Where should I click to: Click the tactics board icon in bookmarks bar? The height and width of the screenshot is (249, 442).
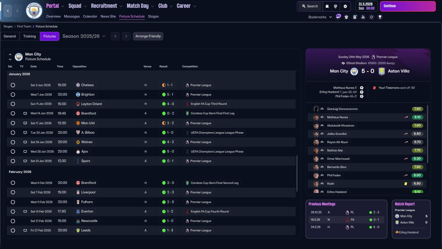point(355,17)
